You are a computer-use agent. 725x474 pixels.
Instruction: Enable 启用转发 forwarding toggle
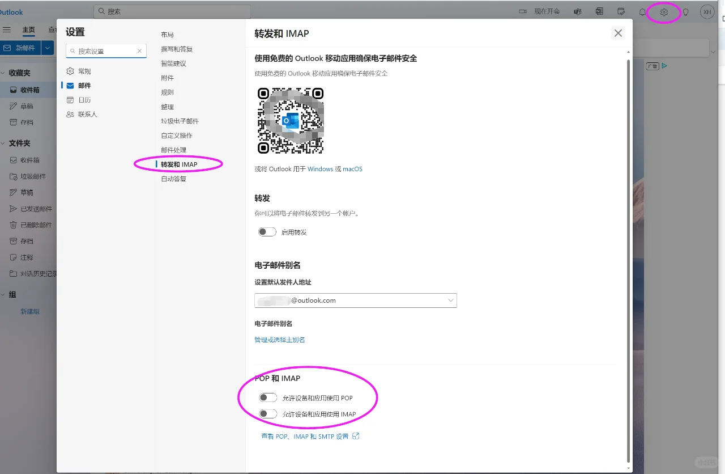pyautogui.click(x=267, y=231)
